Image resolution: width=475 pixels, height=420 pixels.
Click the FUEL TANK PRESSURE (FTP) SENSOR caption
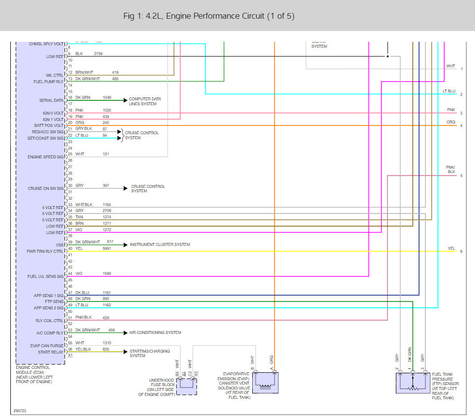[x=445, y=386]
